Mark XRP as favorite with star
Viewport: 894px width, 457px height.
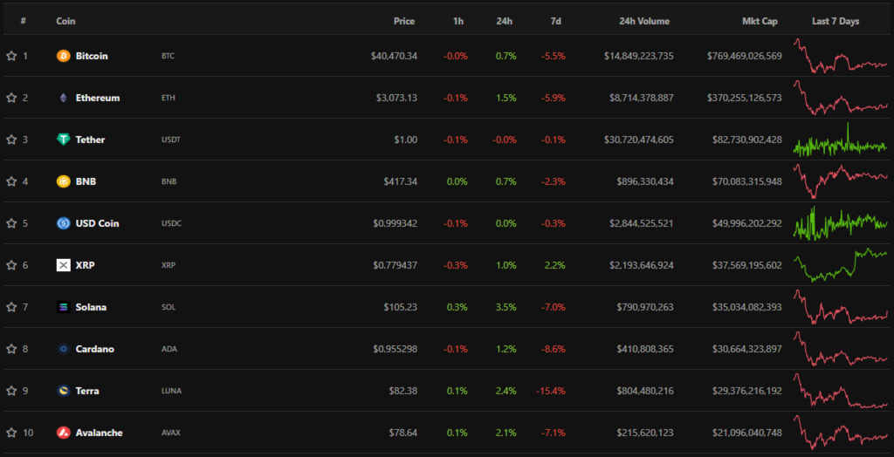(10, 265)
